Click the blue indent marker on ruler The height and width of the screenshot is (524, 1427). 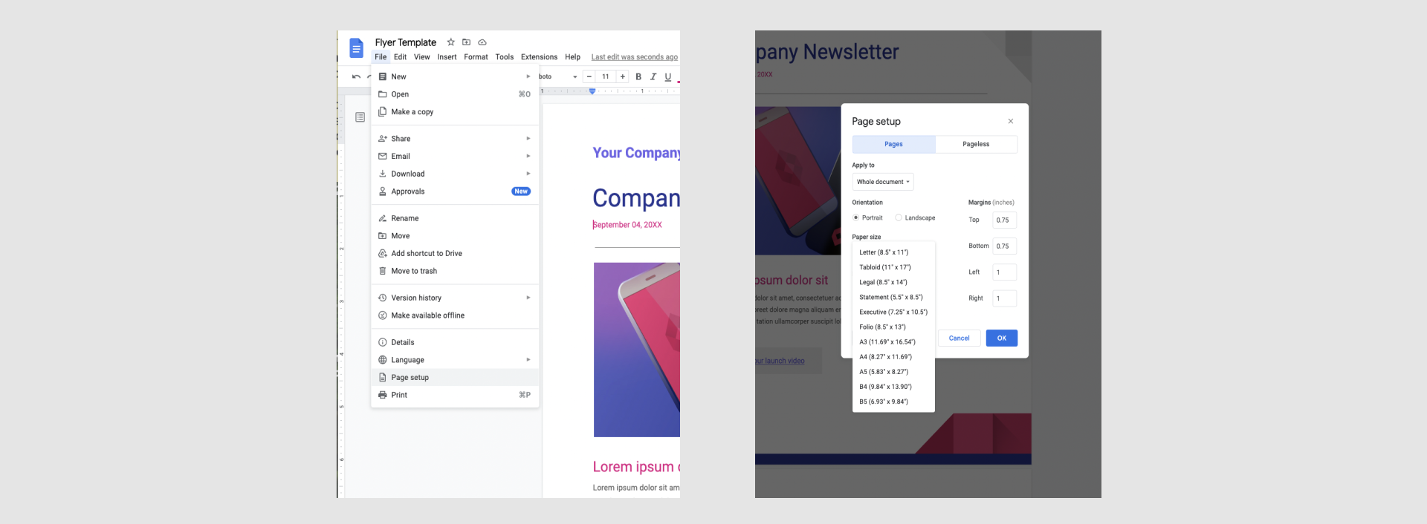(592, 91)
